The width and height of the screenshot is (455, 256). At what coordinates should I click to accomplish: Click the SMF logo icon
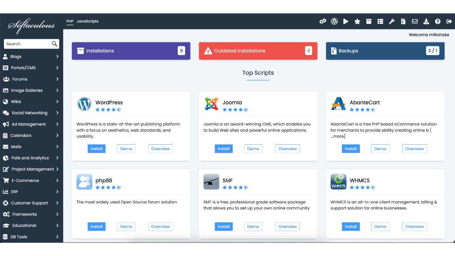point(212,182)
